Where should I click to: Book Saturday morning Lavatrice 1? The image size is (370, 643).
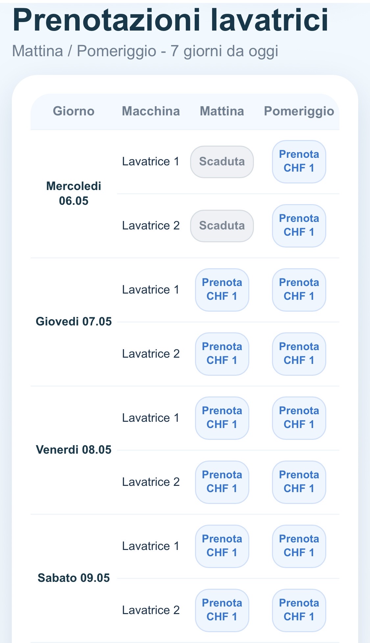tap(222, 546)
